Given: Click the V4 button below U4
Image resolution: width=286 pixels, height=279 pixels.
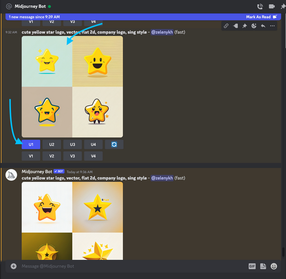Looking at the screenshot, I should pos(93,156).
